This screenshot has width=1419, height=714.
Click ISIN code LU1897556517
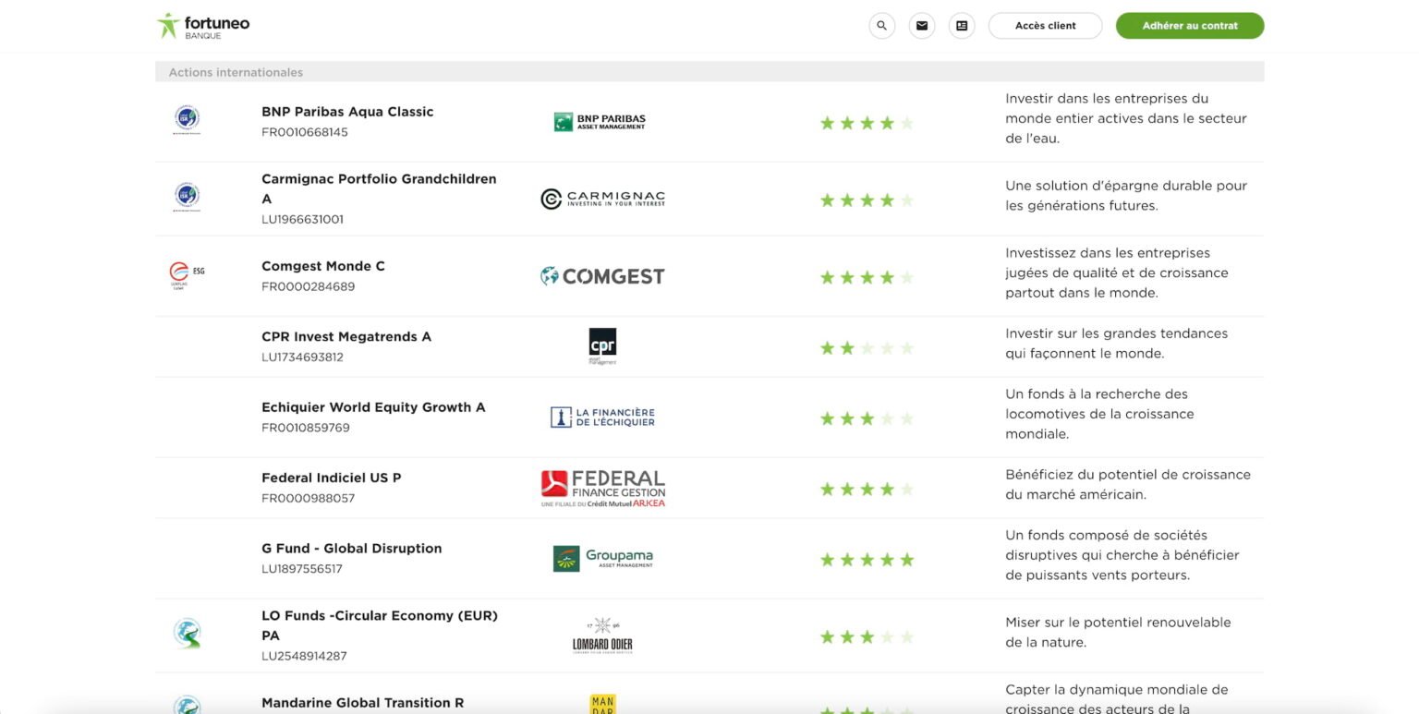(302, 569)
